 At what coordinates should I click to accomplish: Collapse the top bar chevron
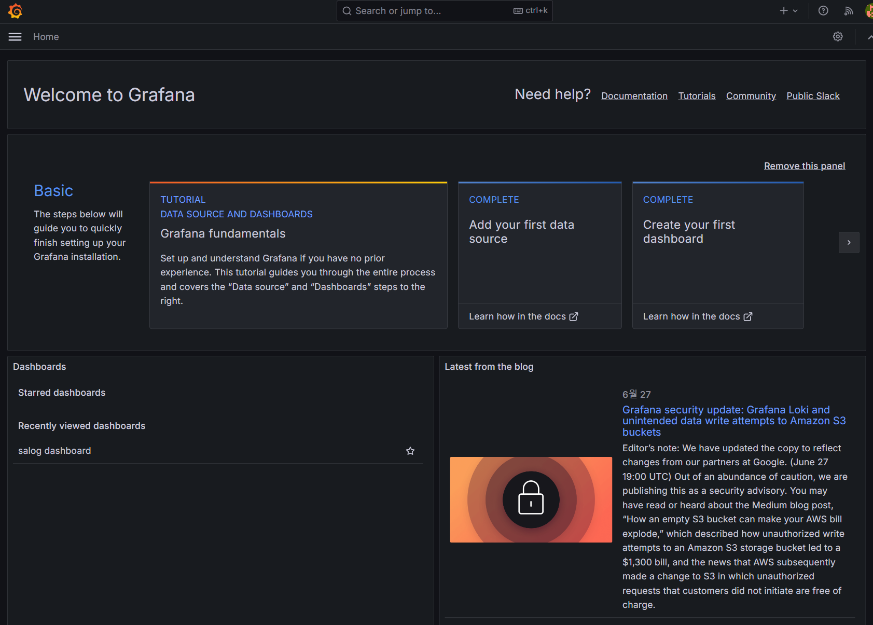coord(870,37)
